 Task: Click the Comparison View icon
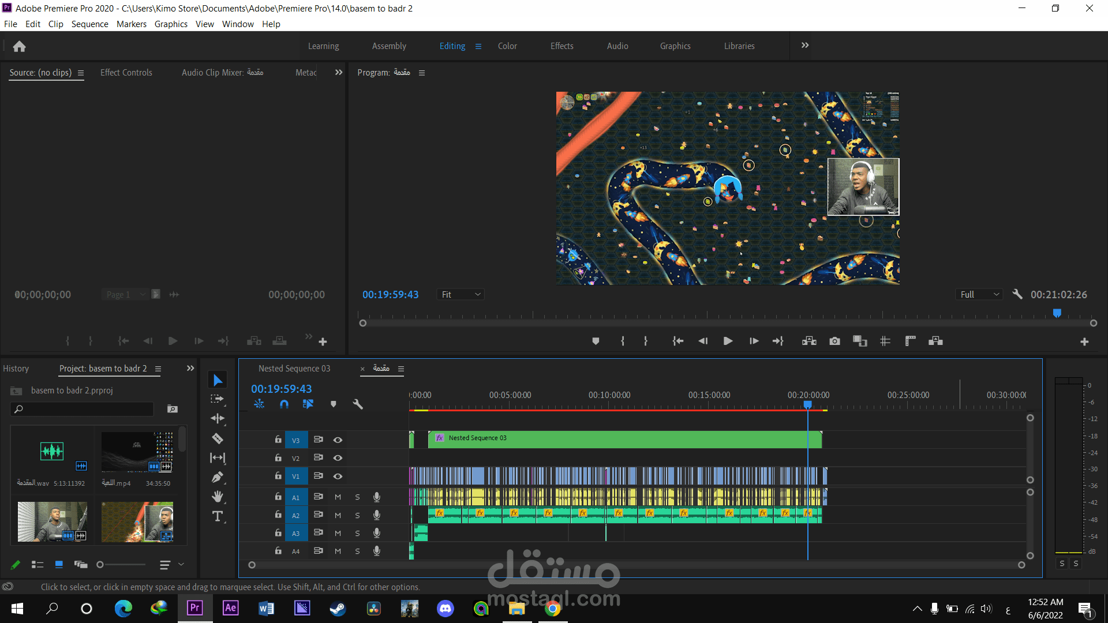(860, 341)
